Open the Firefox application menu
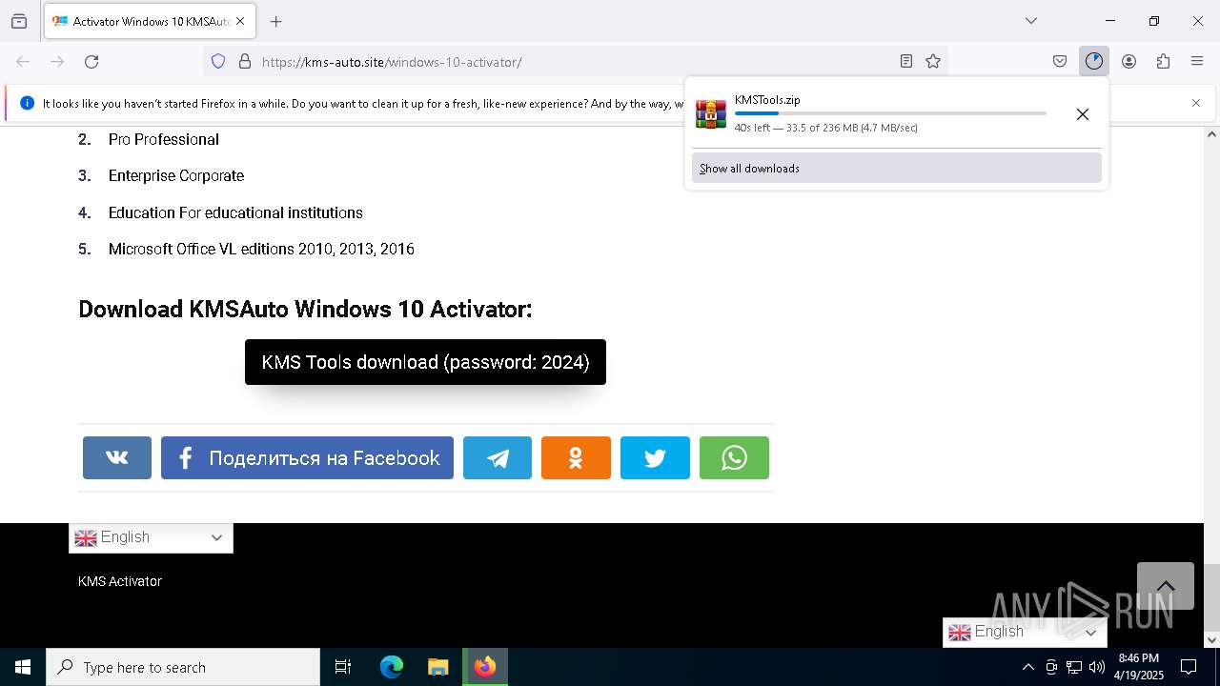This screenshot has width=1220, height=686. [1197, 62]
